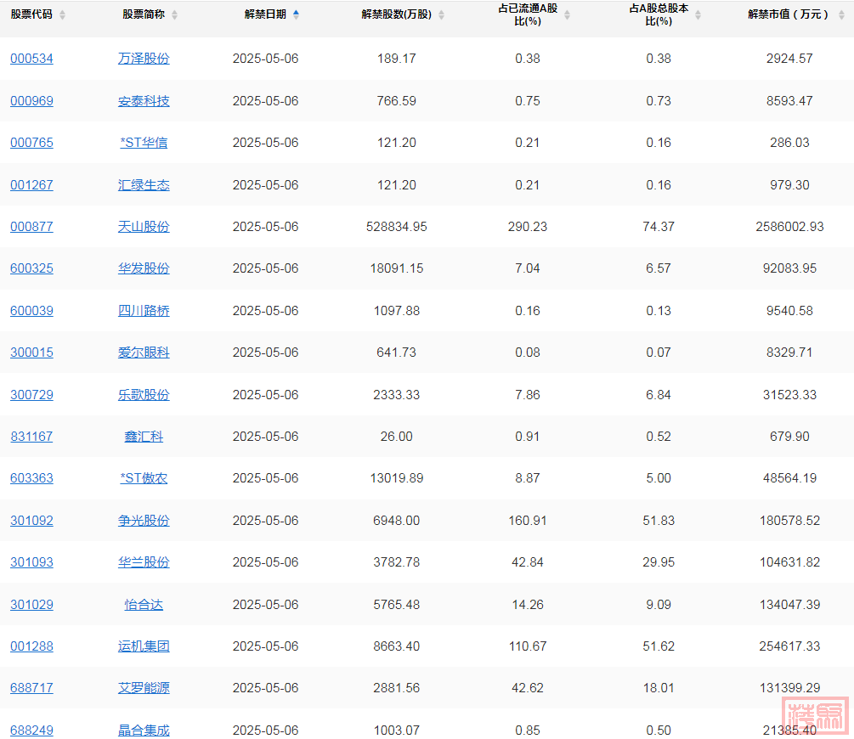Select market value 92083.95
The width and height of the screenshot is (854, 739).
(789, 268)
